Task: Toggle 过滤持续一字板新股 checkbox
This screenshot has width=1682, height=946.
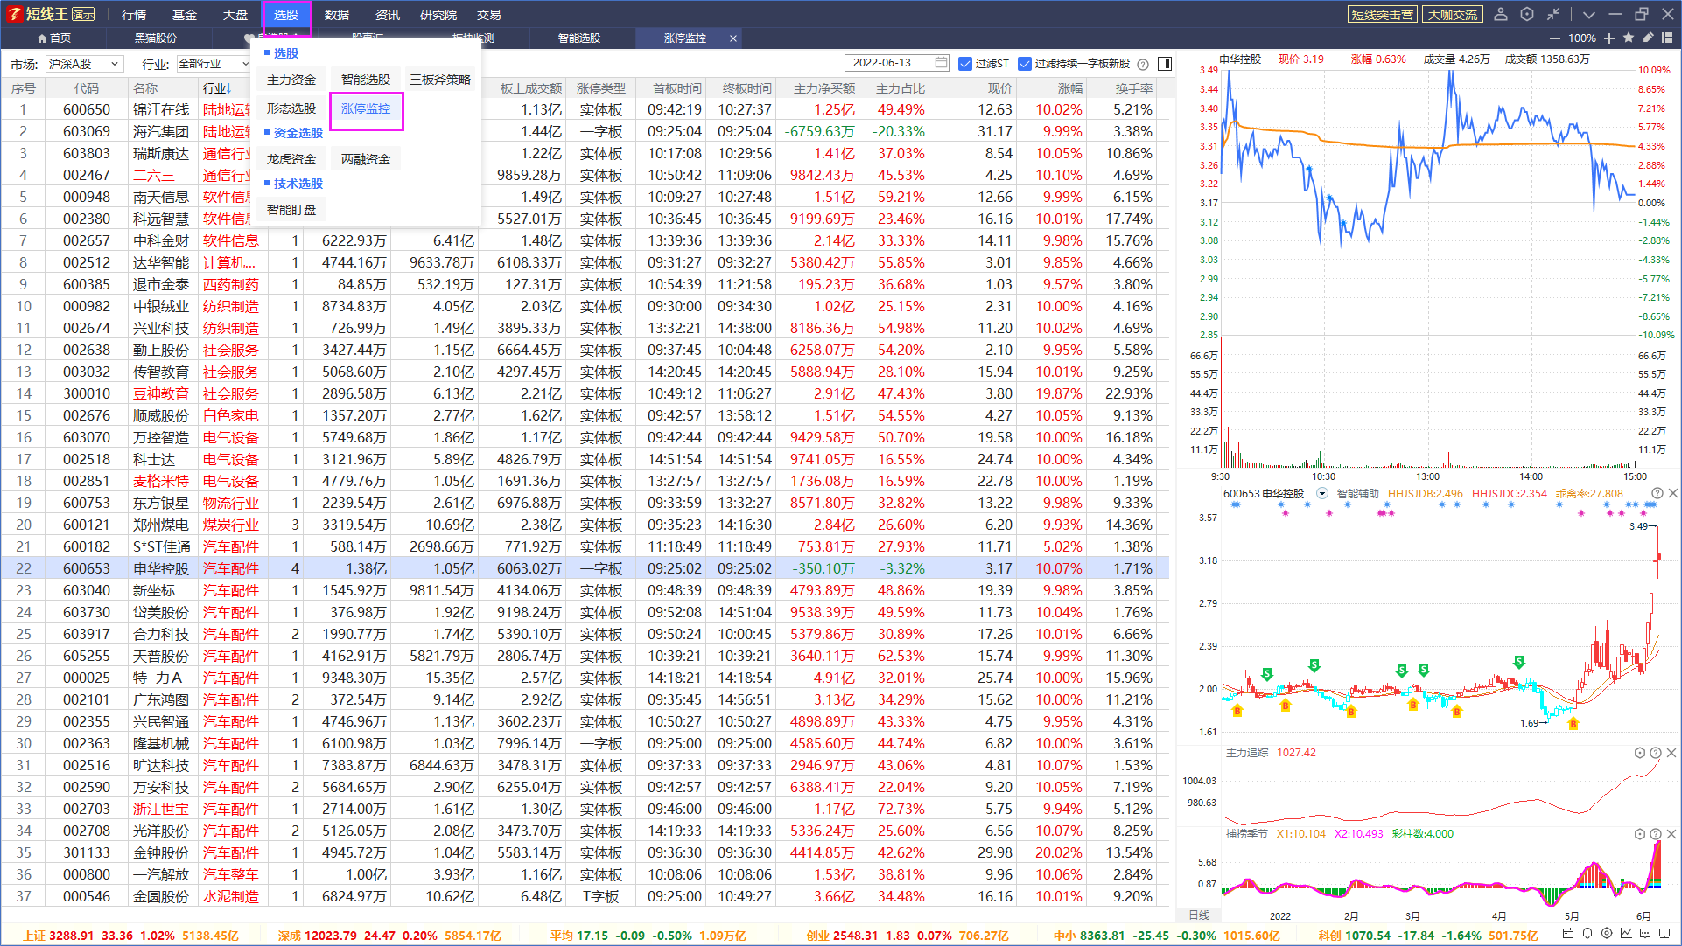Action: 1025,64
